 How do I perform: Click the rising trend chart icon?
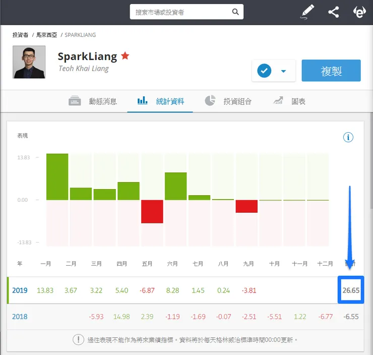278,100
